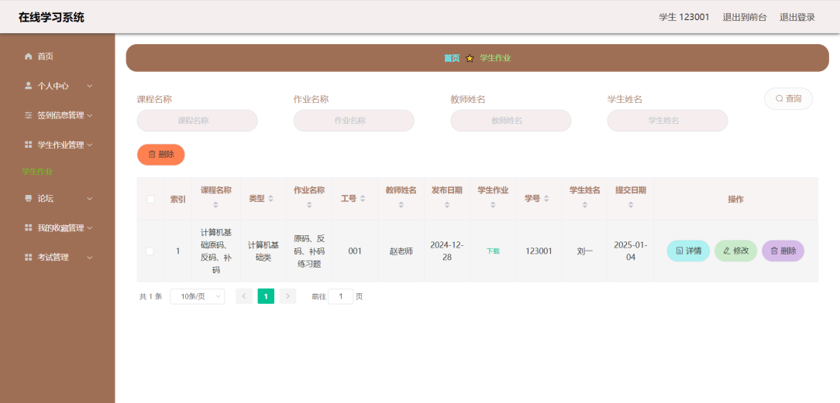Click the grid icon beside 我的收藏管理
Screen dimensions: 840x403
(29, 228)
